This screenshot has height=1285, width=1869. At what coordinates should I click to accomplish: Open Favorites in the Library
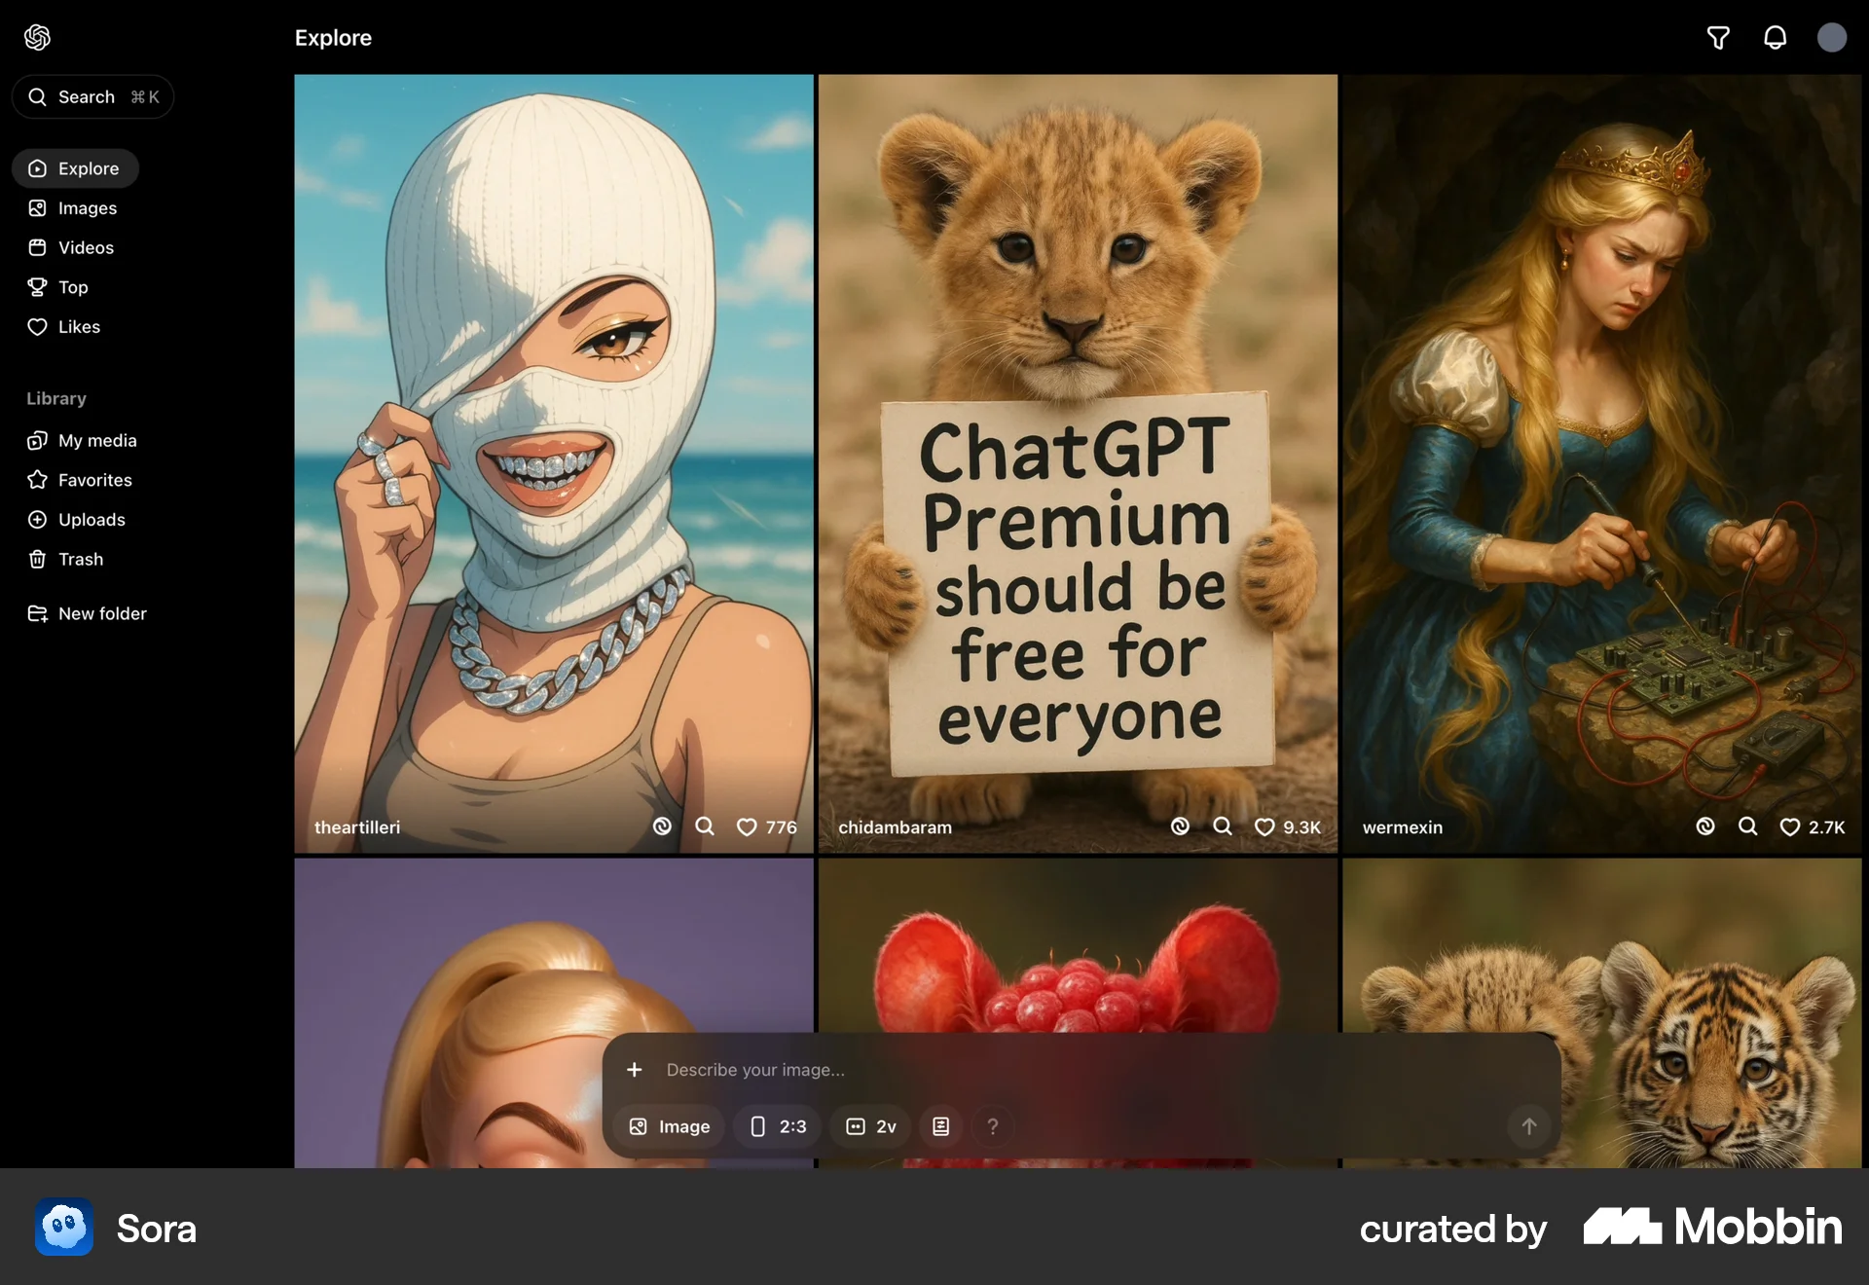pos(94,480)
